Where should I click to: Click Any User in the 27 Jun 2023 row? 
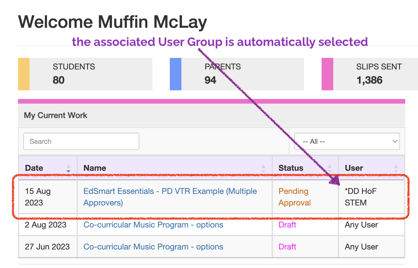tap(361, 247)
